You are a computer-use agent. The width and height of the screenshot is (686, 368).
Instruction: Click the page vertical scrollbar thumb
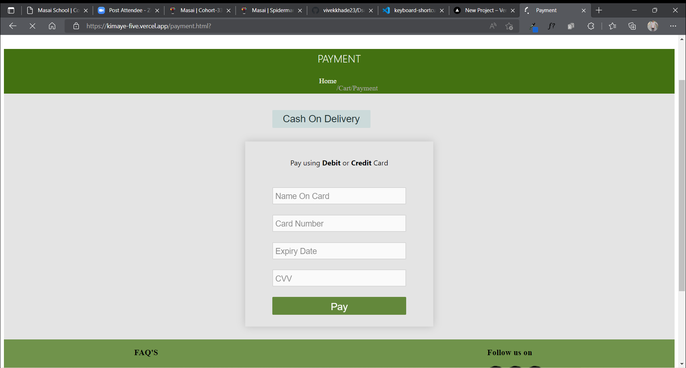[682, 185]
